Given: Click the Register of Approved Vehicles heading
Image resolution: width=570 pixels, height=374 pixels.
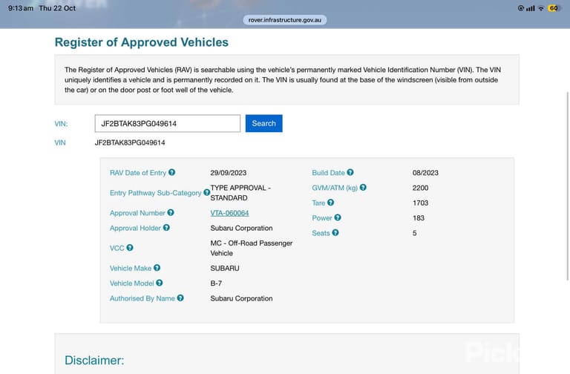Looking at the screenshot, I should [x=142, y=42].
